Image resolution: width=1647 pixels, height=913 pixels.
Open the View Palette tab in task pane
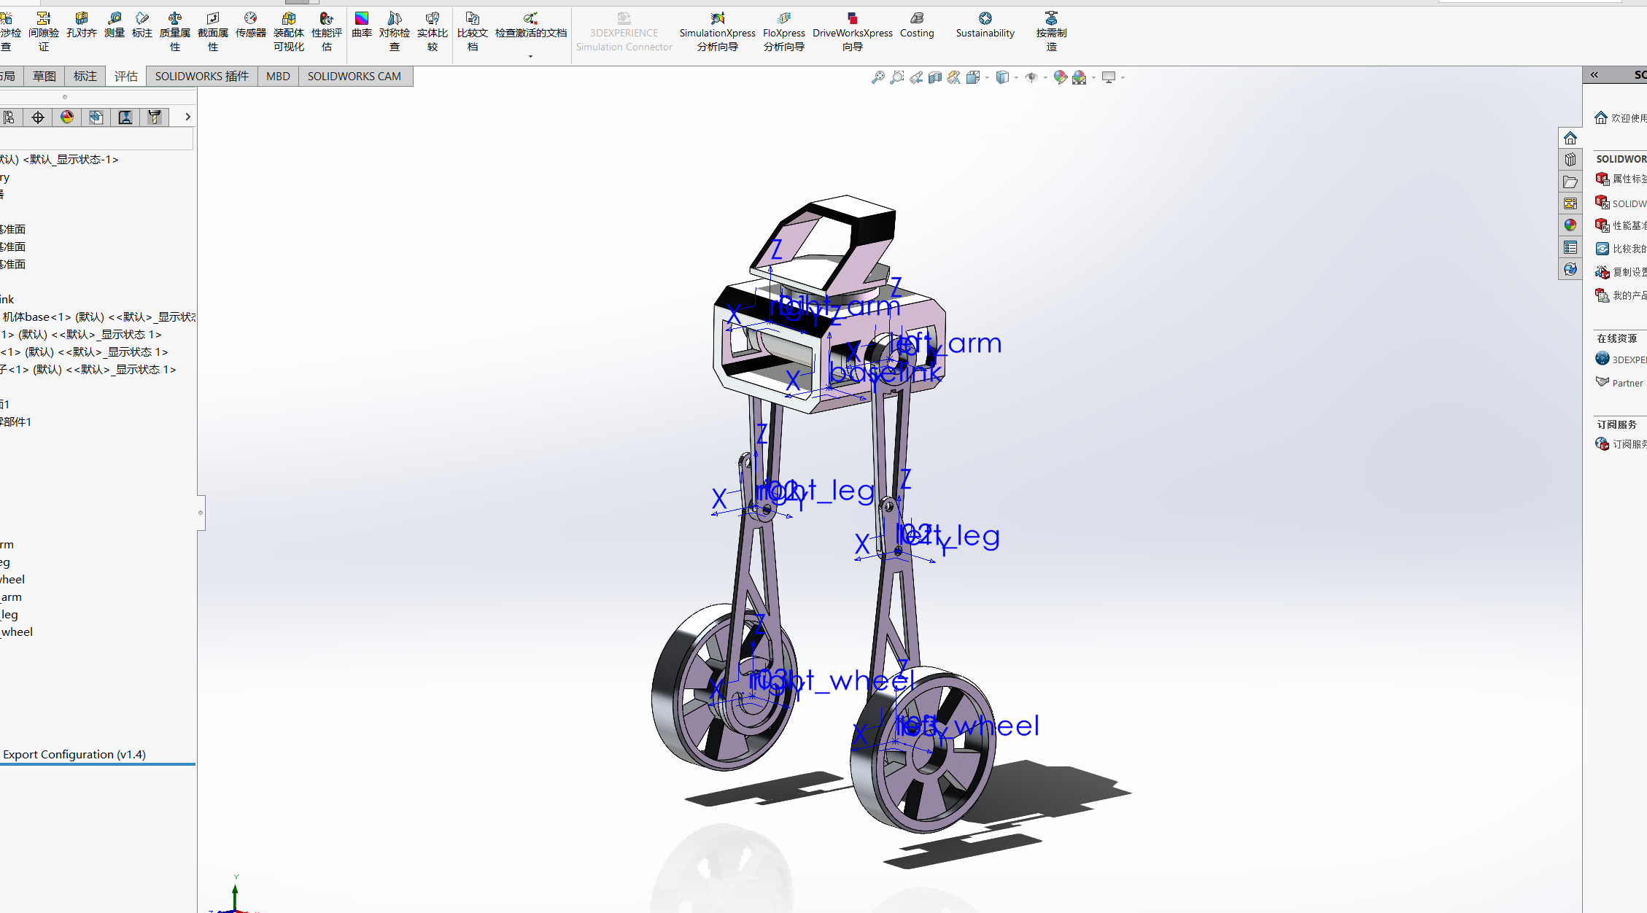pyautogui.click(x=1570, y=203)
